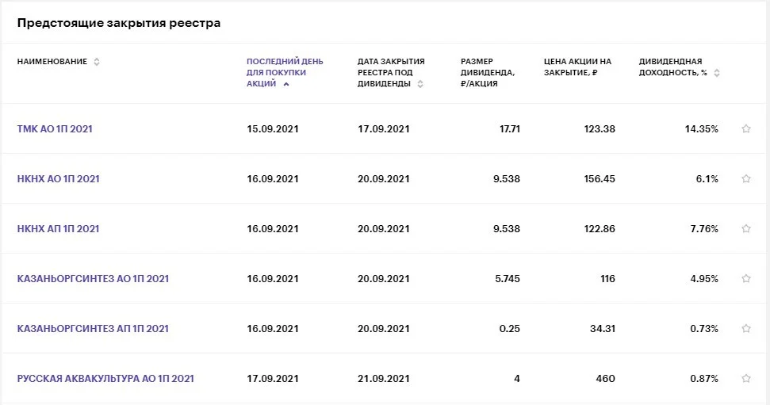Viewport: 770px width, 405px height.
Task: Add НКНХ АП 1П 2021 to favorites star
Action: point(746,229)
